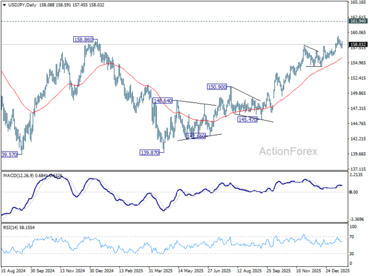
Task: Select the 150.900 price label
Action: pyautogui.click(x=216, y=87)
